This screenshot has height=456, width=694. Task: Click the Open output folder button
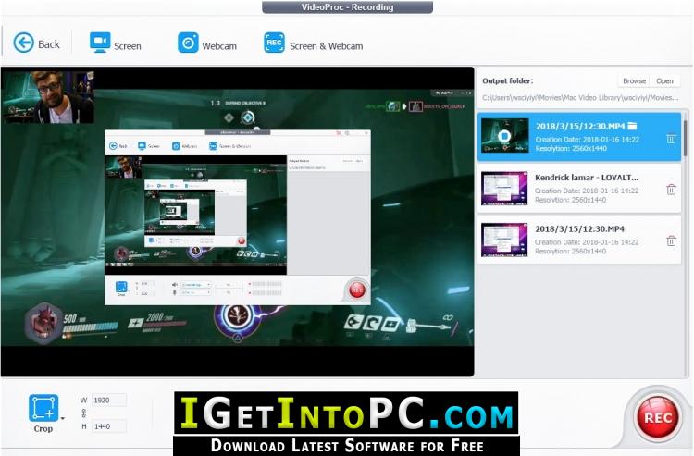[664, 81]
